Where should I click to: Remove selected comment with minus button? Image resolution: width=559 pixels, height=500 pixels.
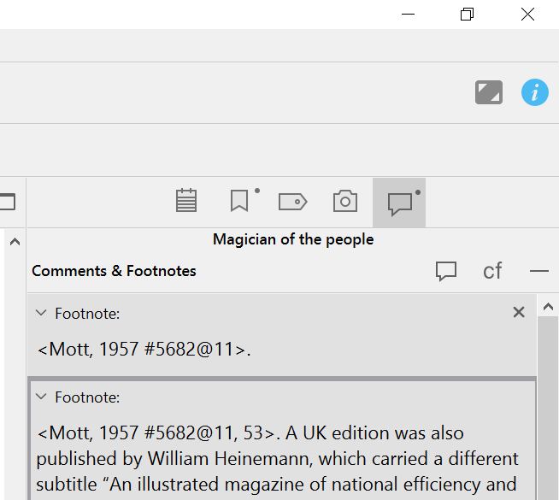[538, 271]
